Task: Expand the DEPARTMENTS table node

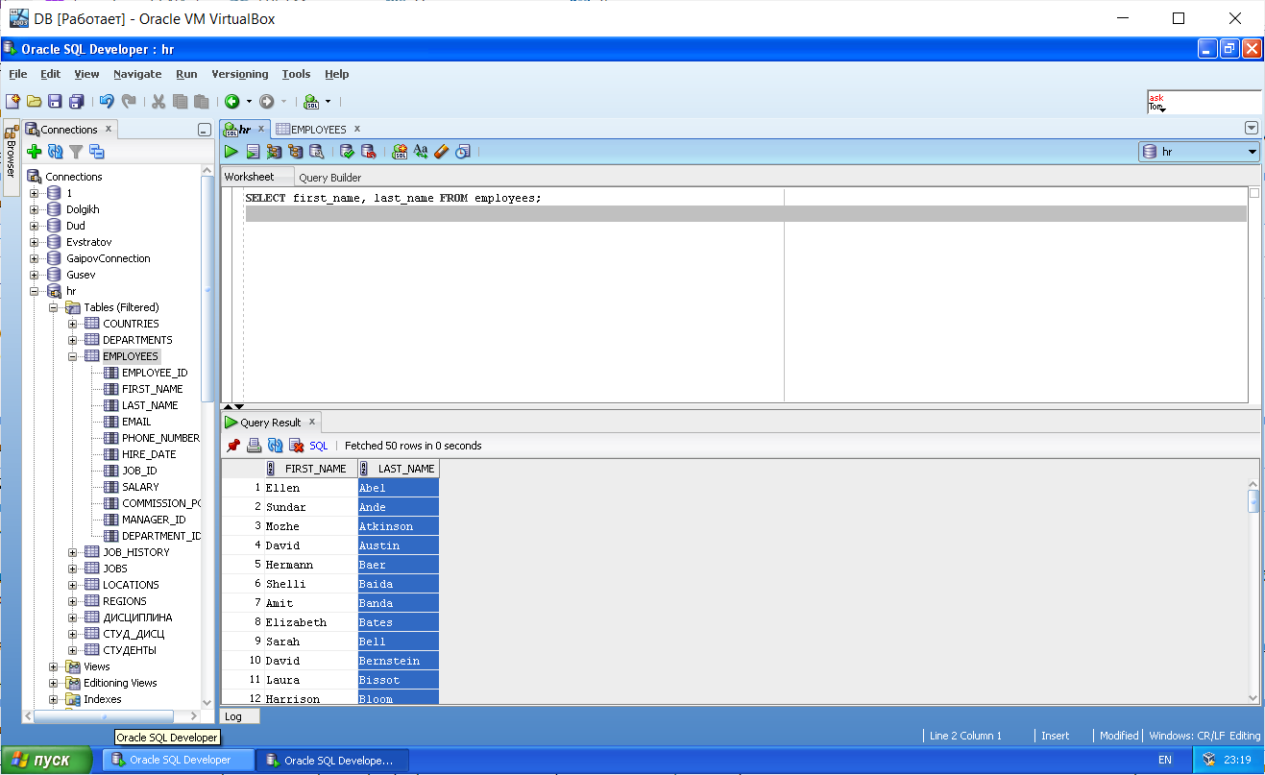Action: coord(73,340)
